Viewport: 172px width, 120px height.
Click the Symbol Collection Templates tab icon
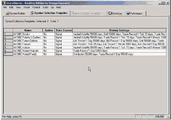pos(32,13)
